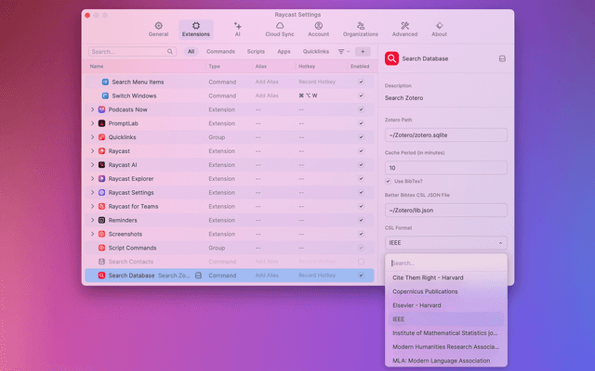Click the Podcasts Now extension icon
Screen dimensions: 595x371
102,109
